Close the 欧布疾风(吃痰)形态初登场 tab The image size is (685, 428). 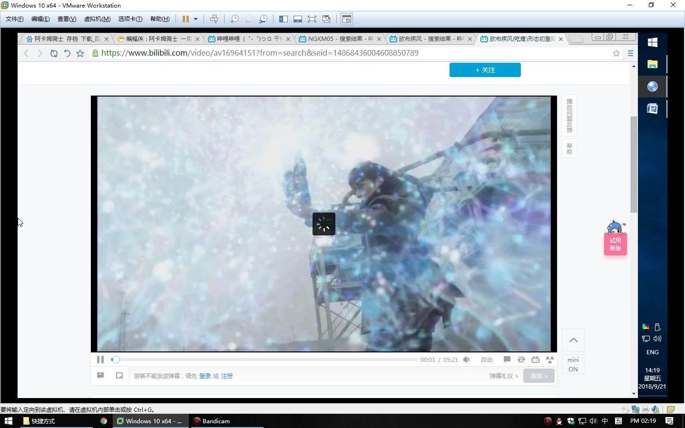click(x=561, y=39)
